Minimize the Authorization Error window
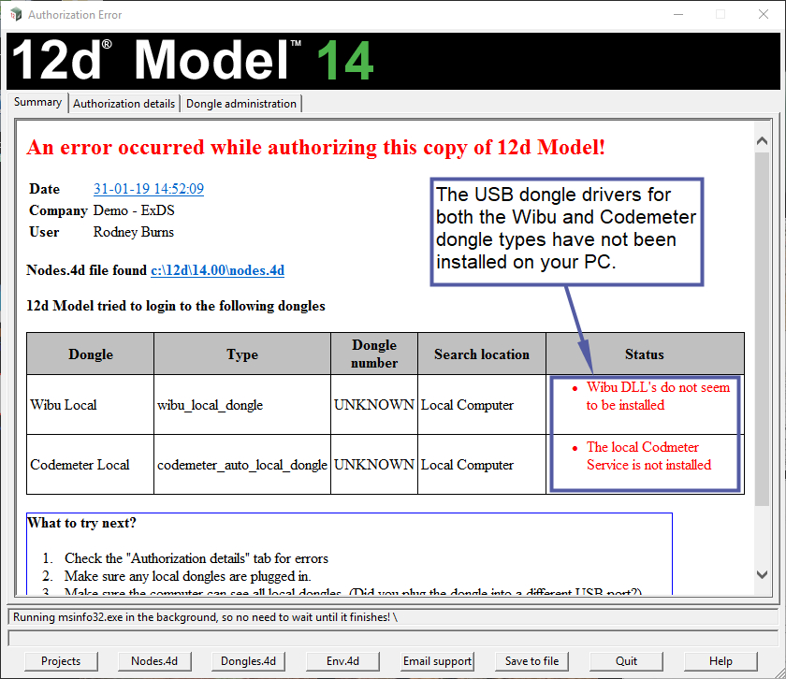Image resolution: width=786 pixels, height=679 pixels. pyautogui.click(x=678, y=15)
